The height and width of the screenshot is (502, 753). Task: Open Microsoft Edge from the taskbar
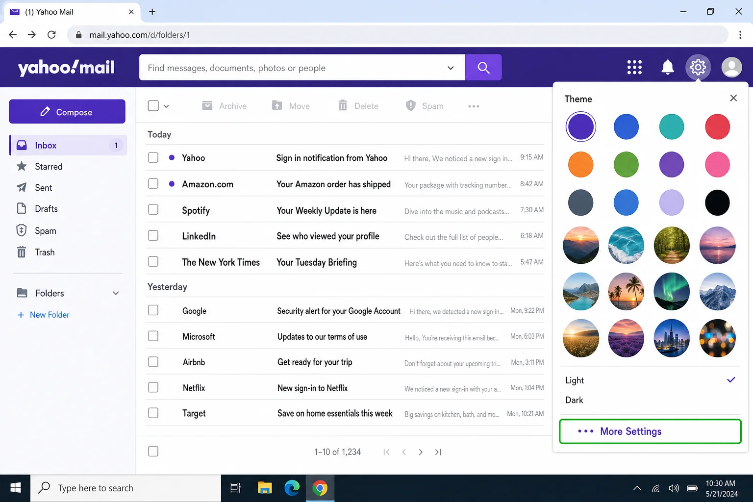[292, 488]
